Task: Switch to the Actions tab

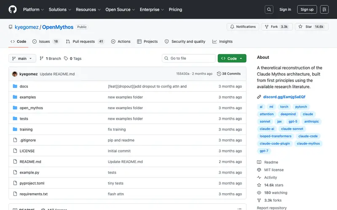Action: click(x=121, y=41)
